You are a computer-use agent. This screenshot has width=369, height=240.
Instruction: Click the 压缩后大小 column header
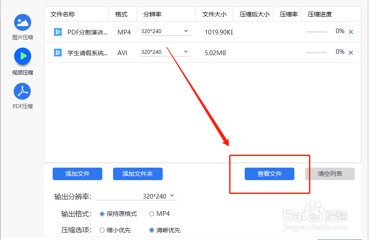click(x=254, y=14)
